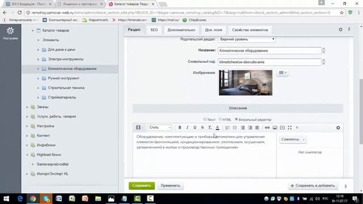Open the editor view mode button
The image size is (363, 204).
pyautogui.click(x=140, y=127)
